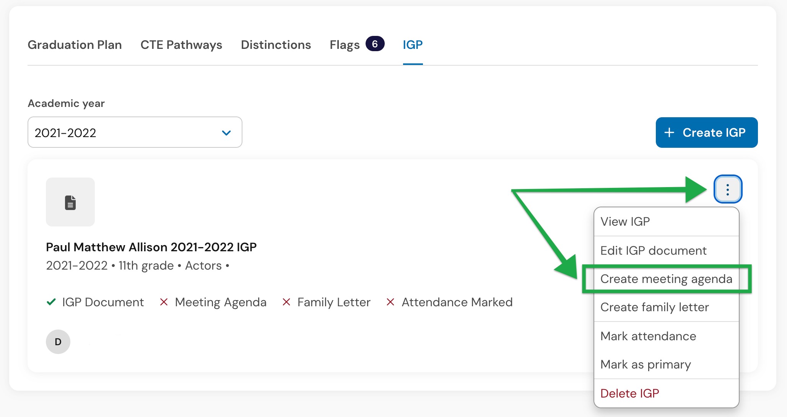Go to the Distinctions tab
The width and height of the screenshot is (787, 417).
point(276,45)
